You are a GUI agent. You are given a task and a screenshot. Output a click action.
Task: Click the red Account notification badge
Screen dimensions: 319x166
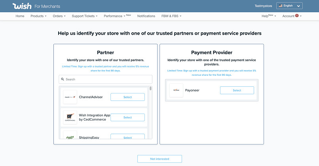coord(297,15)
